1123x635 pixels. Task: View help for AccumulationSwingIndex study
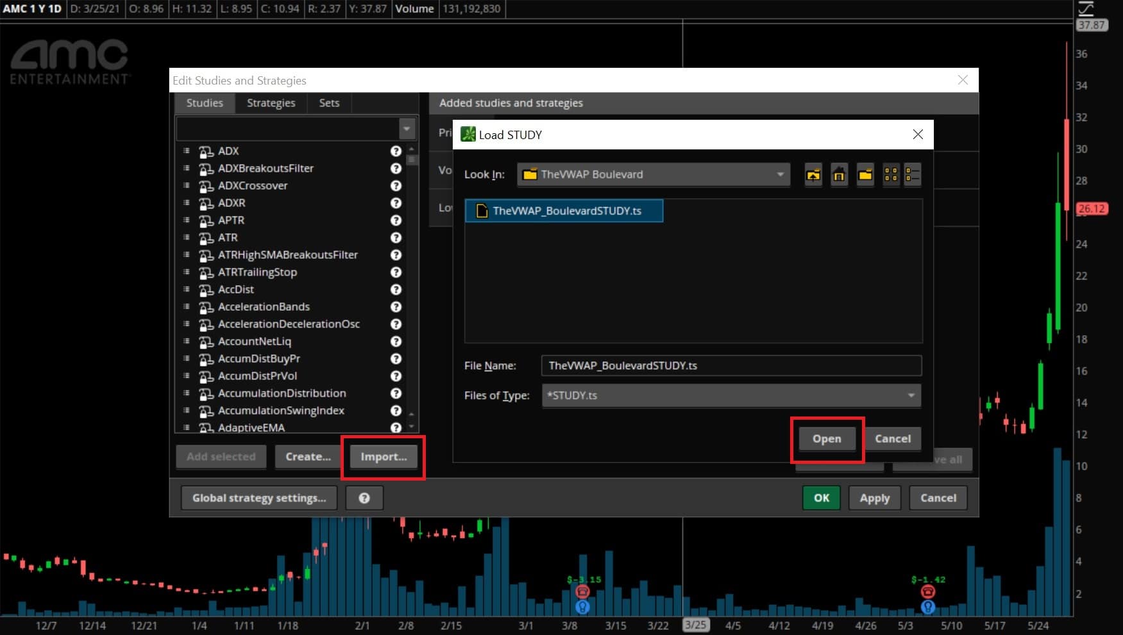coord(396,411)
